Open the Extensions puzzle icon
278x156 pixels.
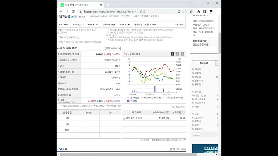198,12
